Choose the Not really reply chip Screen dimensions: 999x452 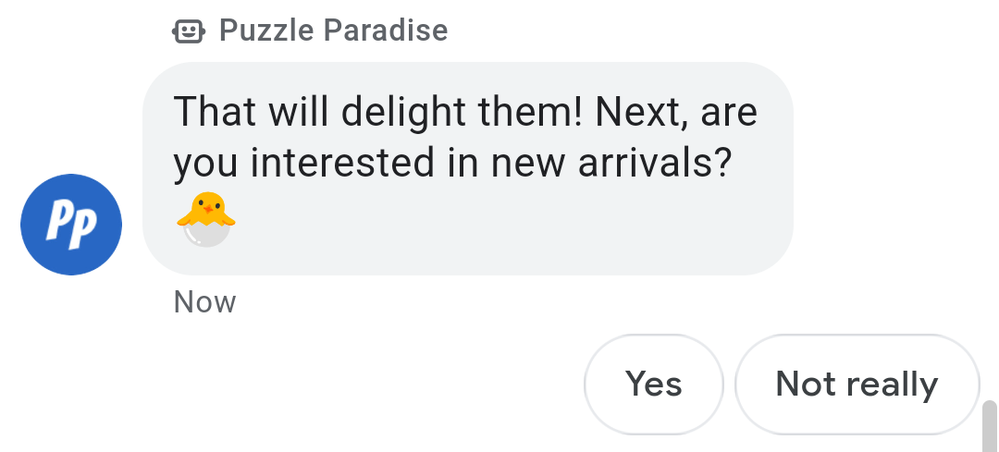(x=857, y=384)
